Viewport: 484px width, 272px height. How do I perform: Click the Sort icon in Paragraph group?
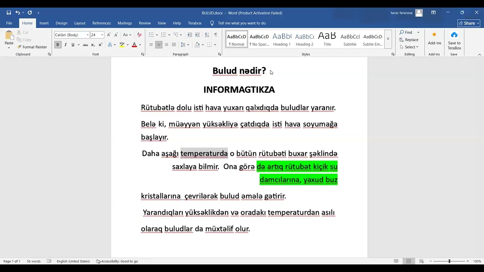coord(207,35)
